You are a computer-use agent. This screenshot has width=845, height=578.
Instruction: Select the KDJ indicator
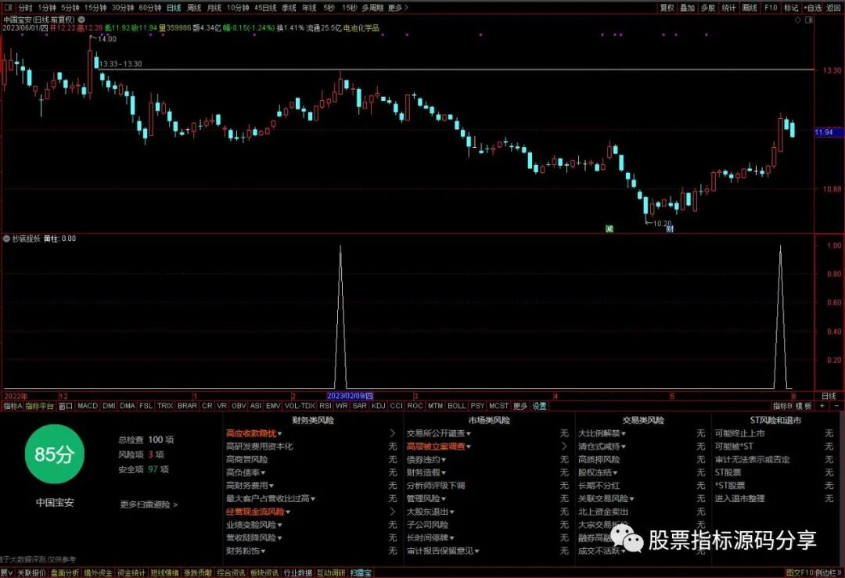click(379, 406)
